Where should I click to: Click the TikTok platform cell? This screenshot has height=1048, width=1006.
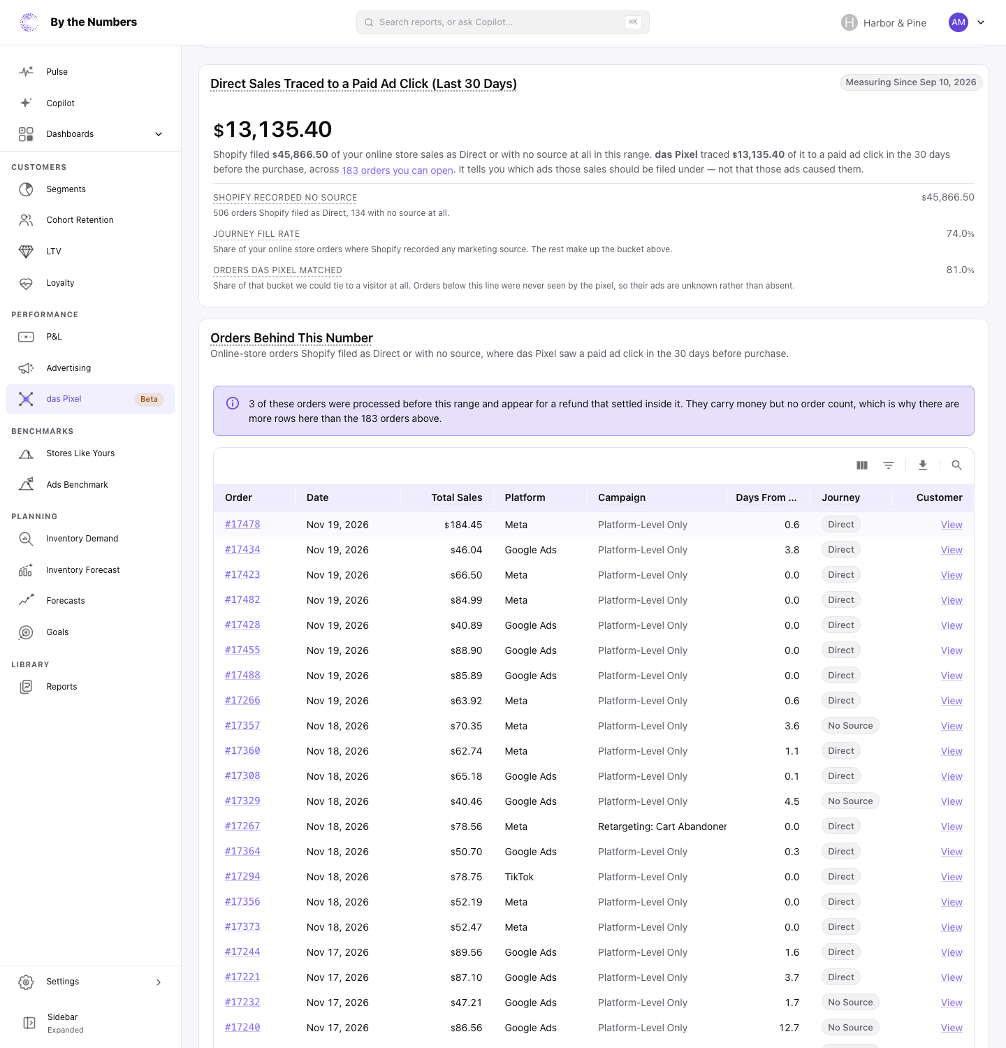coord(519,877)
